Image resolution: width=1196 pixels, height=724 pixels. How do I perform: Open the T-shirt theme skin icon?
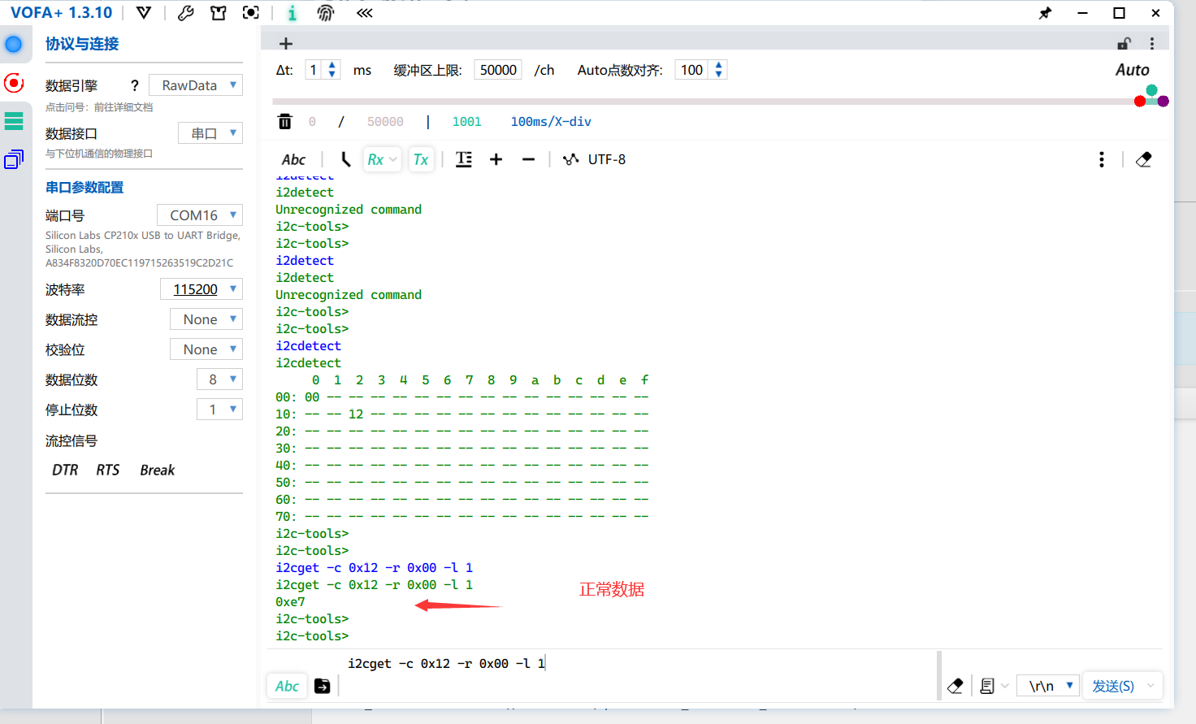[x=219, y=13]
